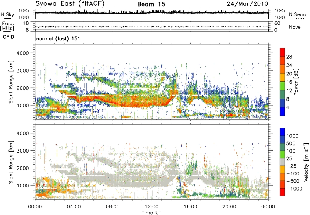The image size is (310, 215).
Task: Click the '4' label on Power colorbar
Action: (288, 107)
